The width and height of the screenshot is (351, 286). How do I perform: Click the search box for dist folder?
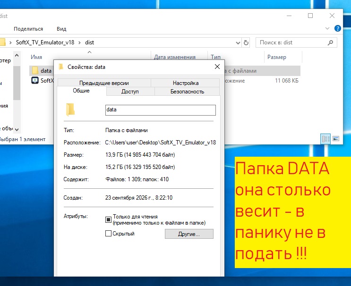296,42
